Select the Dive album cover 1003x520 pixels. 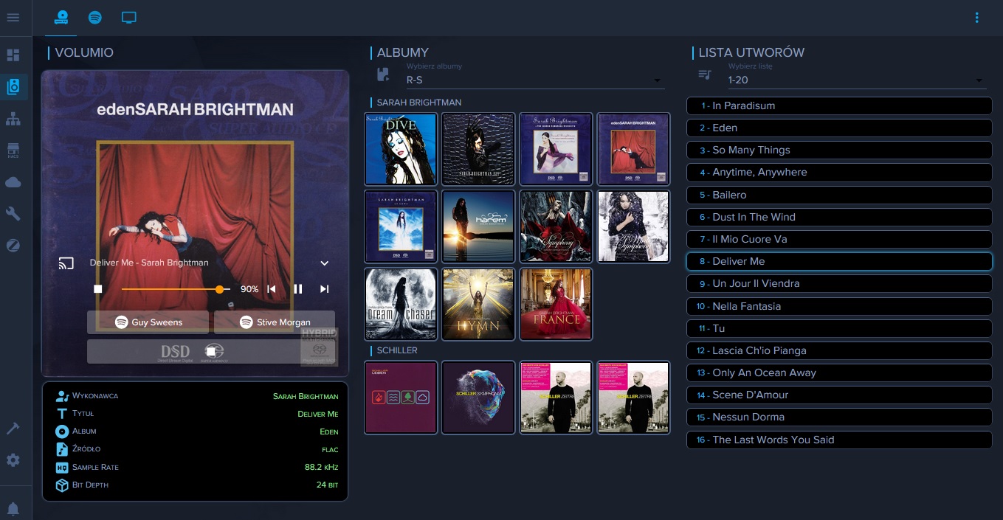coord(401,149)
